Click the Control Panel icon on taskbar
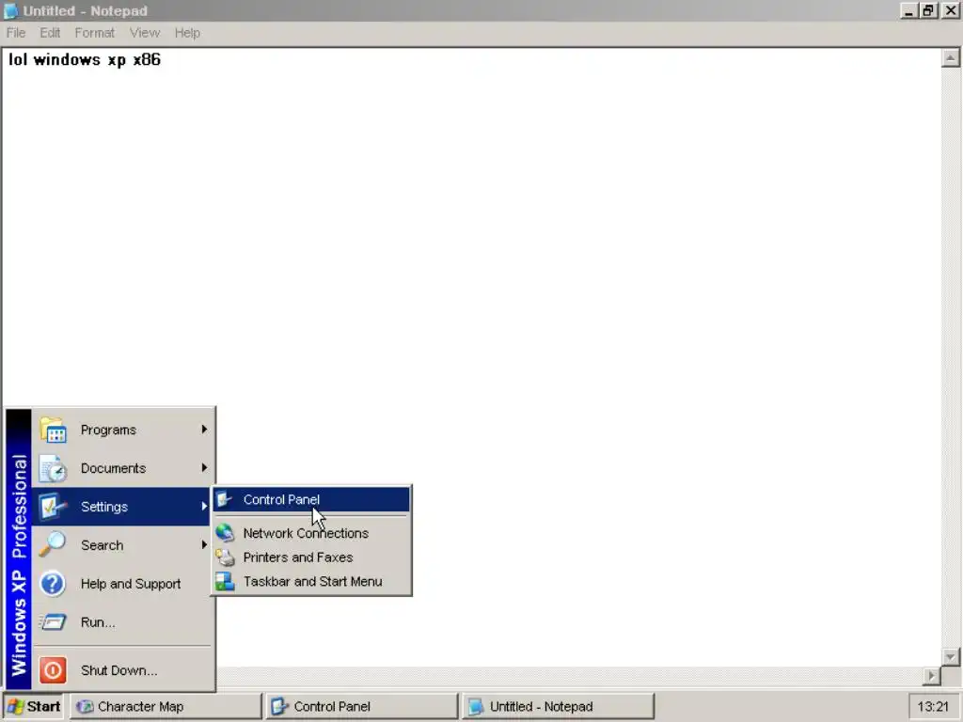This screenshot has height=722, width=963. pos(280,706)
